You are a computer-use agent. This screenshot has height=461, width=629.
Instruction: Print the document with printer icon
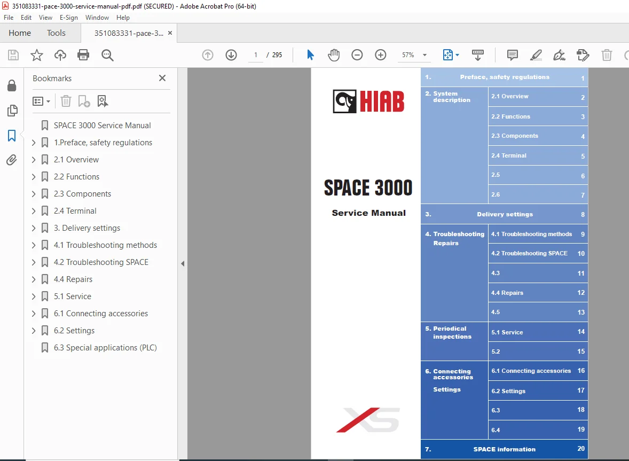[x=83, y=55]
